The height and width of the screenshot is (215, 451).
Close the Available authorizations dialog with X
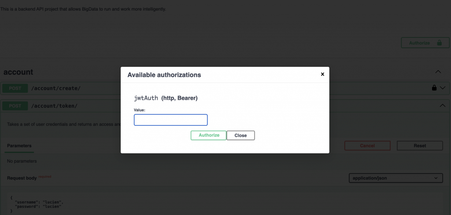(x=322, y=74)
